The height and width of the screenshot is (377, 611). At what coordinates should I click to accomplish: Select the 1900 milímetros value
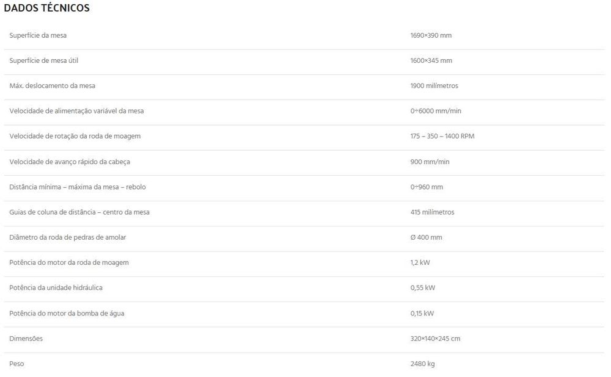click(x=434, y=86)
